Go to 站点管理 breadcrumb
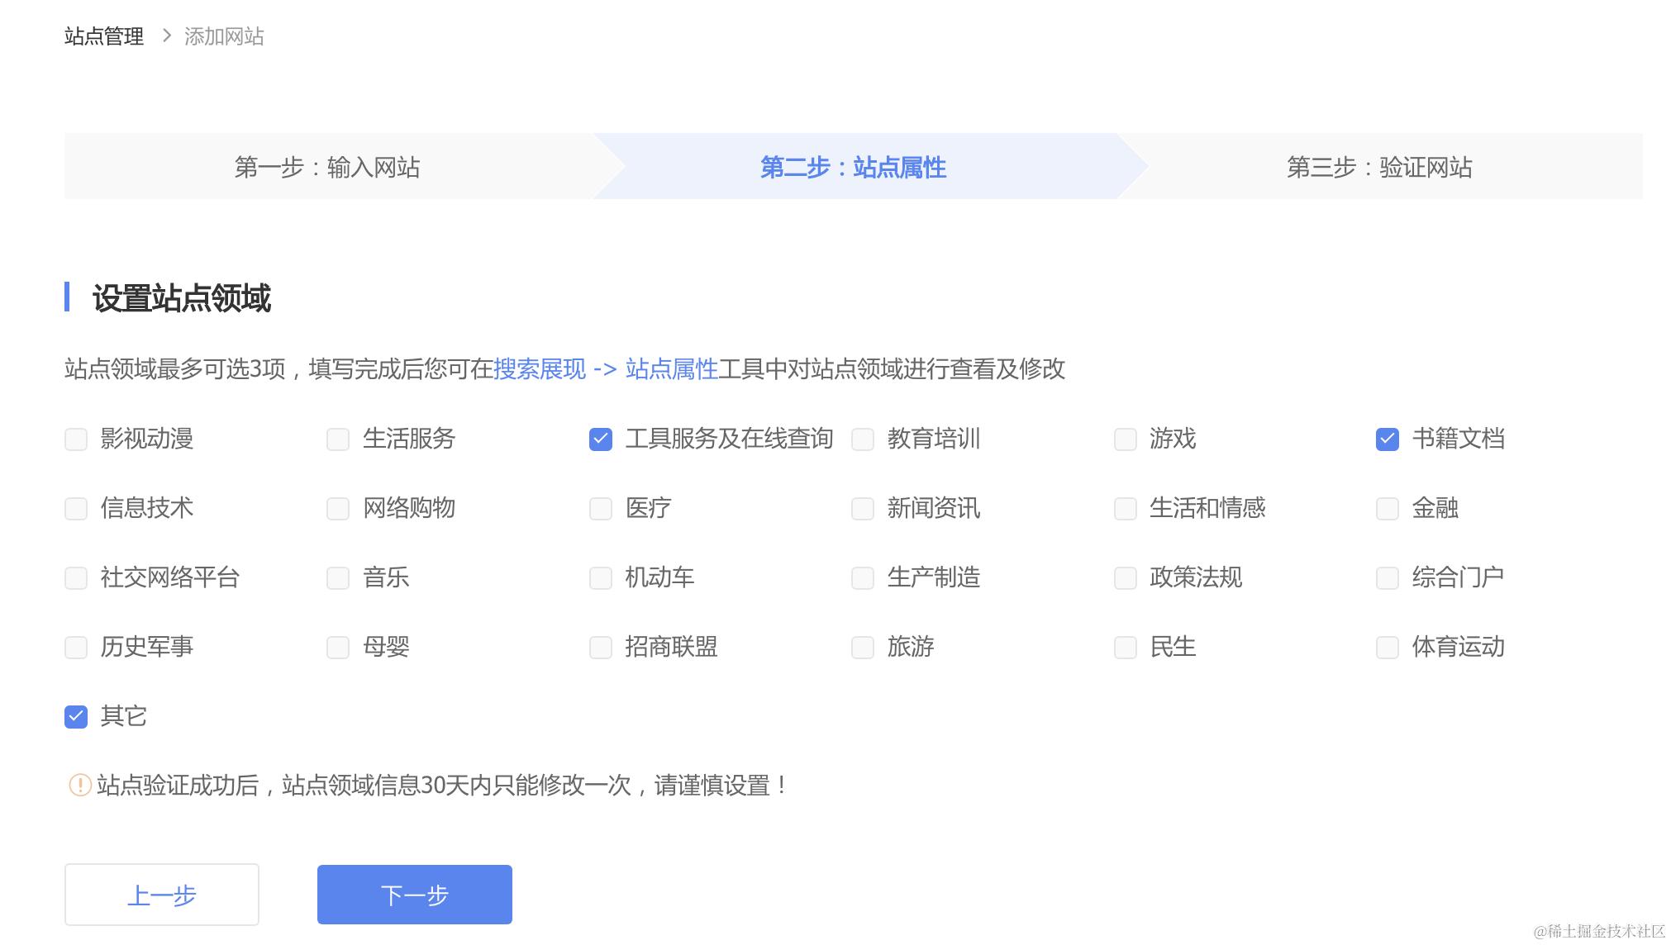 (104, 36)
